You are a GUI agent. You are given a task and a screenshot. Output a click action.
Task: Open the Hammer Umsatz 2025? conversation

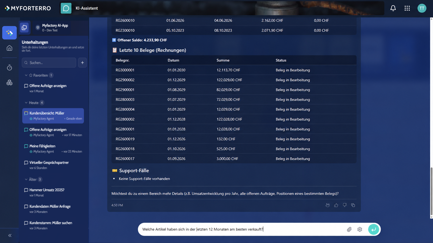(53, 192)
